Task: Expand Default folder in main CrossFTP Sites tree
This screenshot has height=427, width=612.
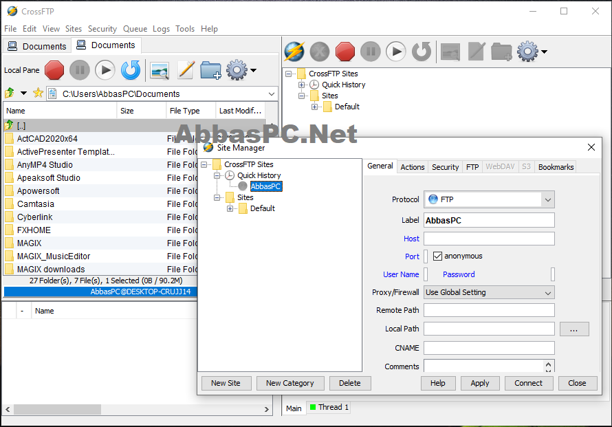Action: 314,107
